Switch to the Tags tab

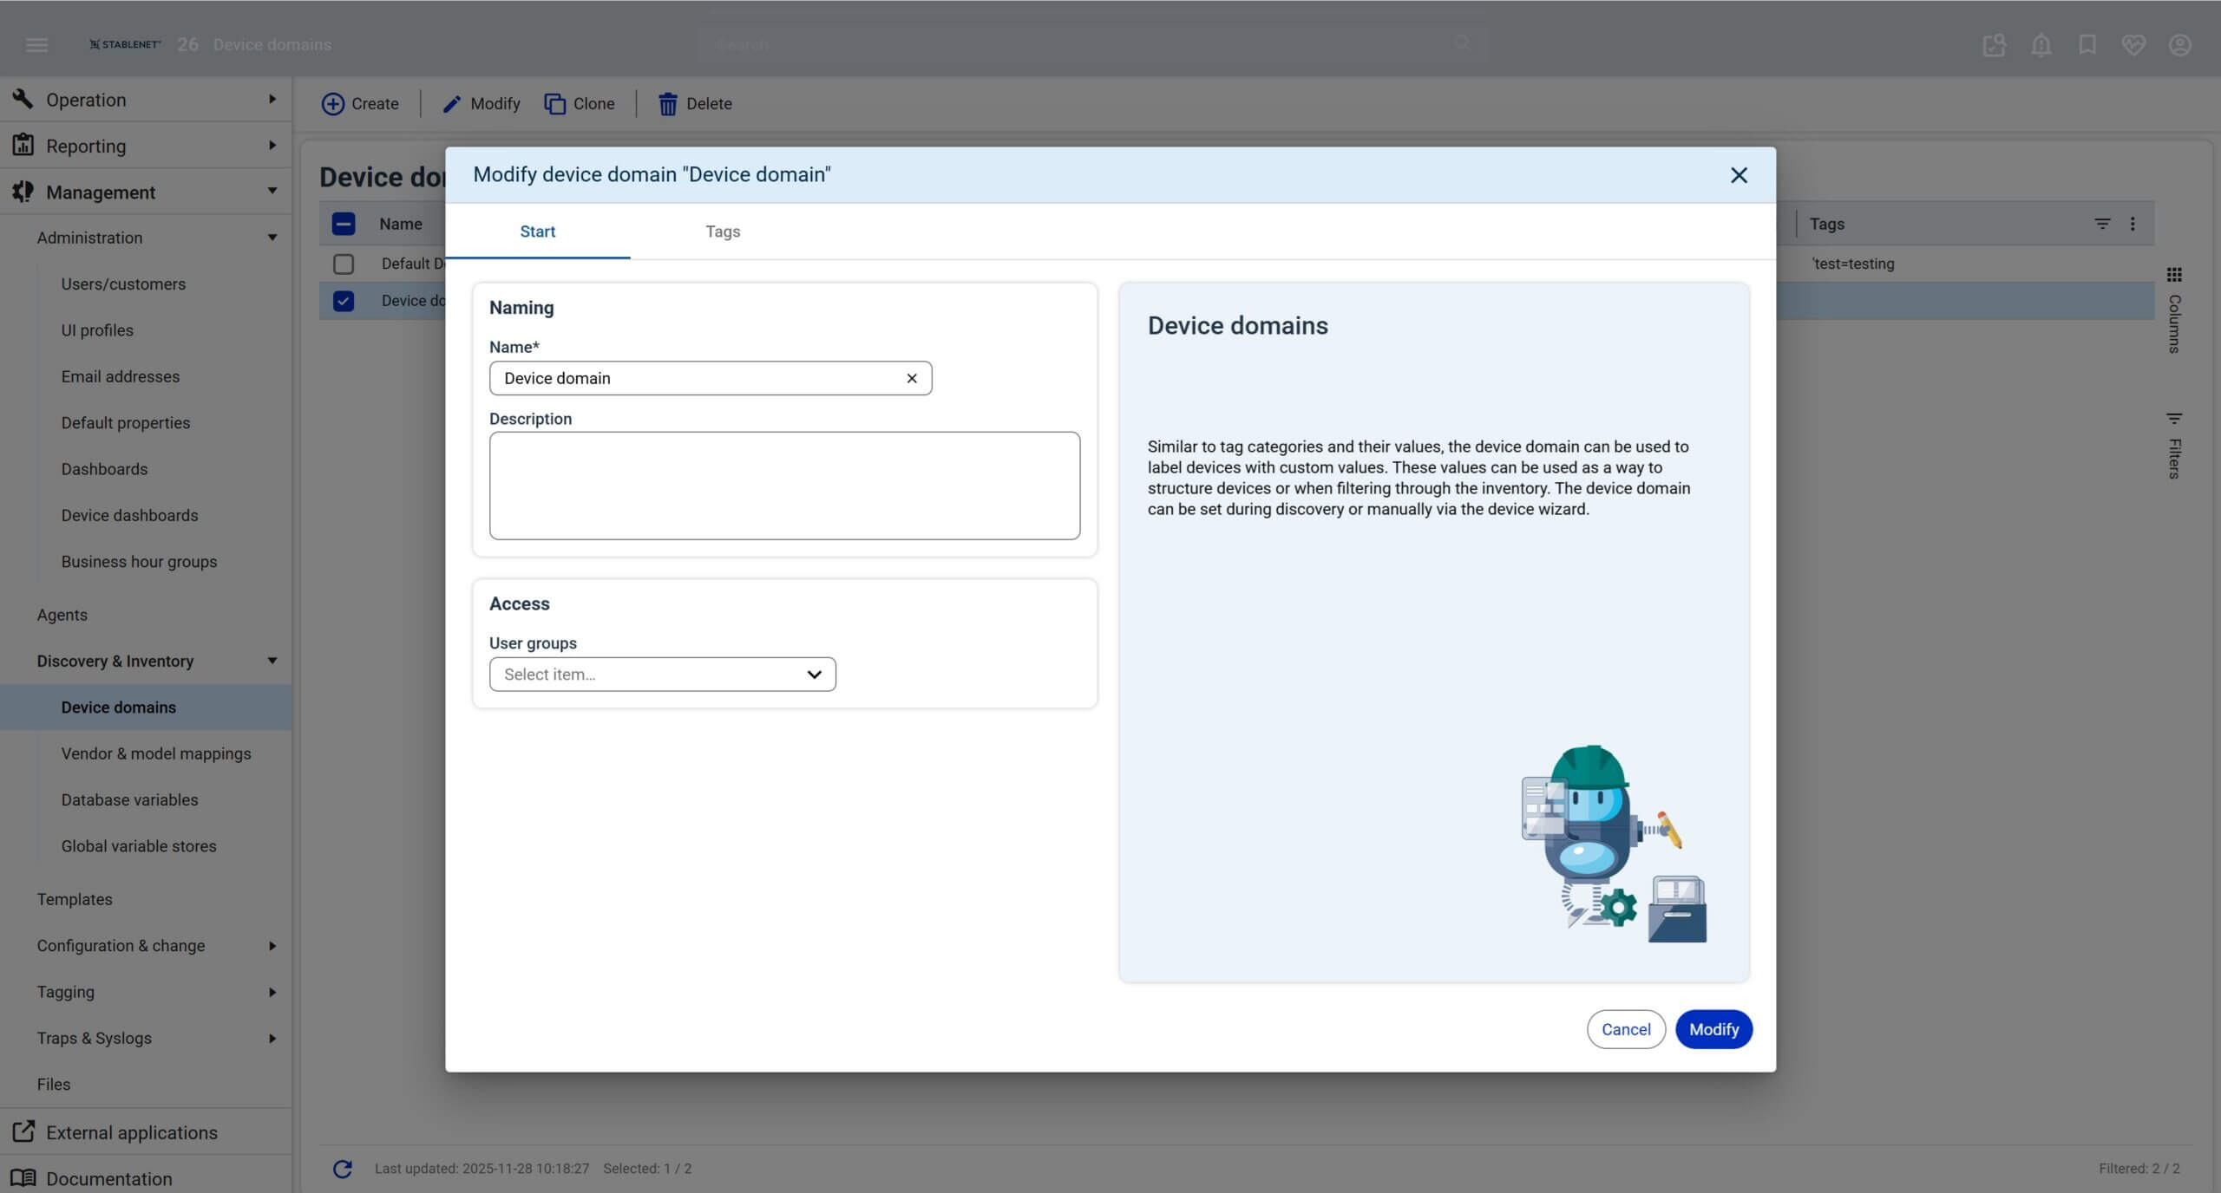(x=722, y=231)
